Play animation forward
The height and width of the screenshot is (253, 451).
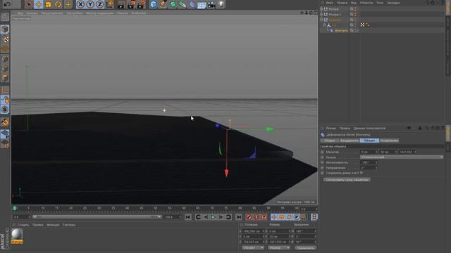[x=213, y=217]
